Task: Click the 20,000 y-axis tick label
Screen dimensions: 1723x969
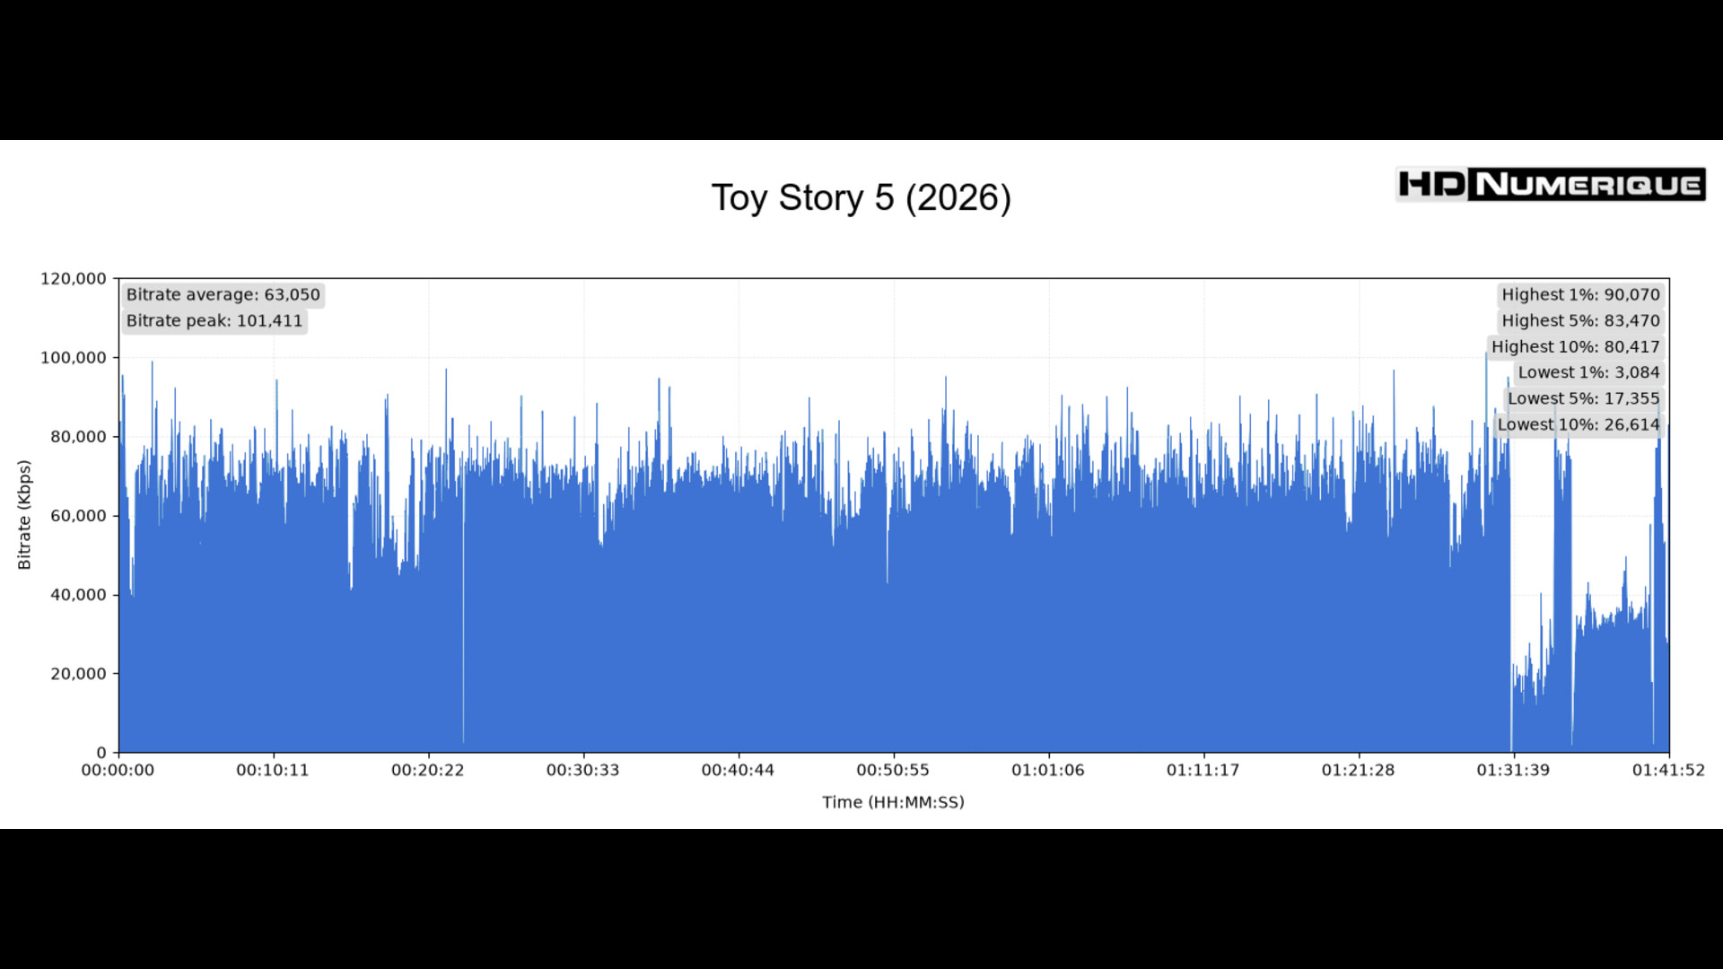Action: pos(79,674)
